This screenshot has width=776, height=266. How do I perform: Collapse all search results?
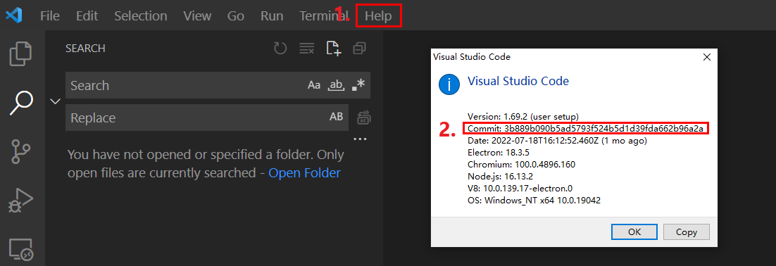(x=359, y=49)
